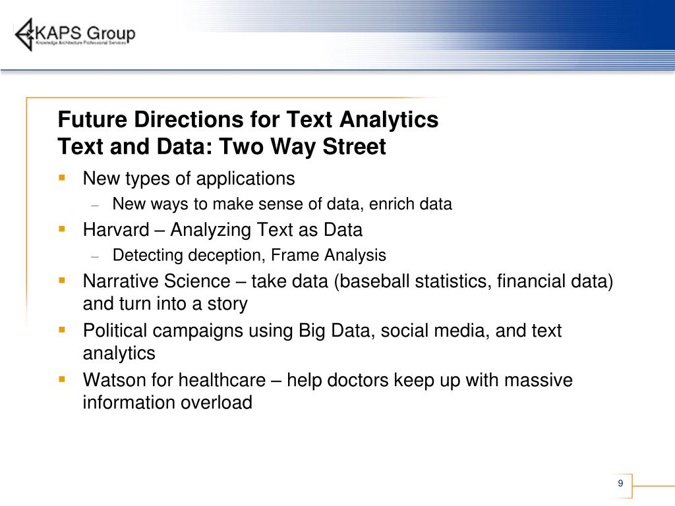The width and height of the screenshot is (675, 506).
Task: Click the yellow bullet beside Harvard line
Action: pos(61,229)
